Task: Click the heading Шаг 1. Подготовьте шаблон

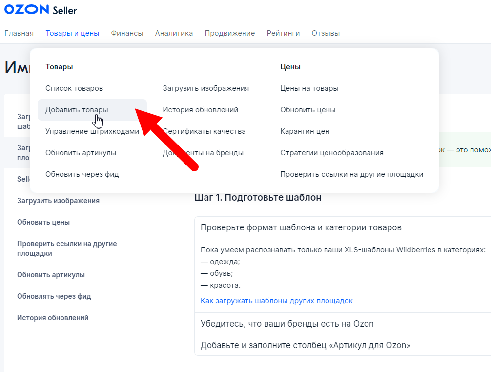Action: (258, 198)
